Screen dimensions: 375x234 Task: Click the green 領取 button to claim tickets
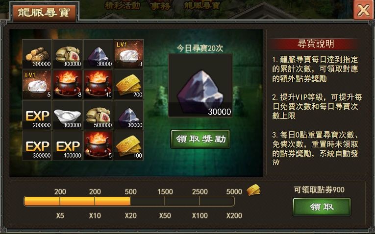322,207
